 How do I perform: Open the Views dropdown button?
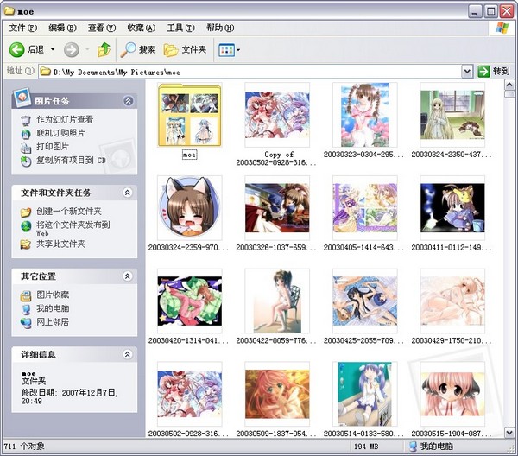point(229,50)
